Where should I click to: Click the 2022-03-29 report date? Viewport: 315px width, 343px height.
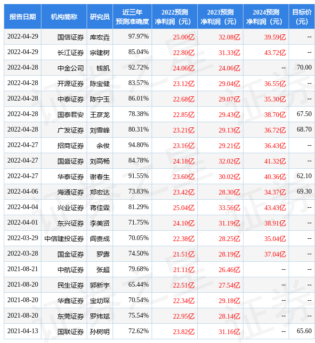23,238
